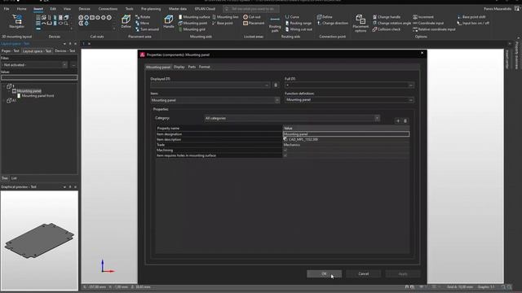Toggle Input box on / off
Image resolution: width=522 pixels, height=293 pixels.
473,23
